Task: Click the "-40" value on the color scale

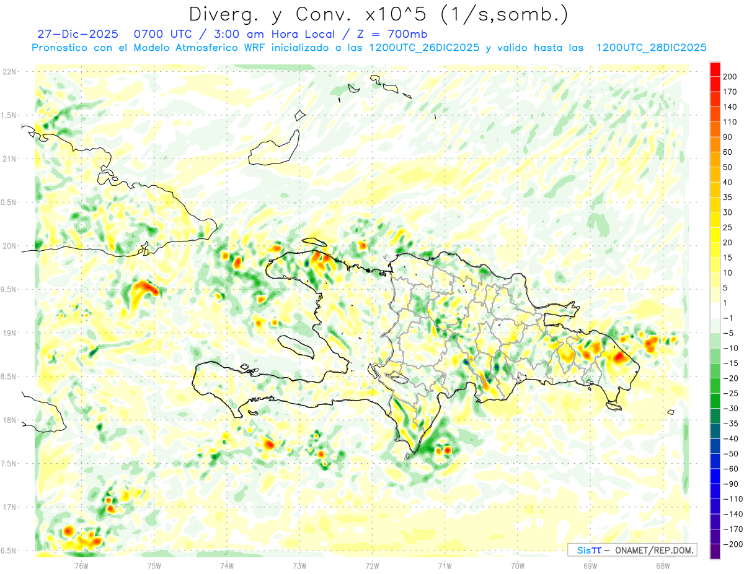Action: click(x=730, y=438)
